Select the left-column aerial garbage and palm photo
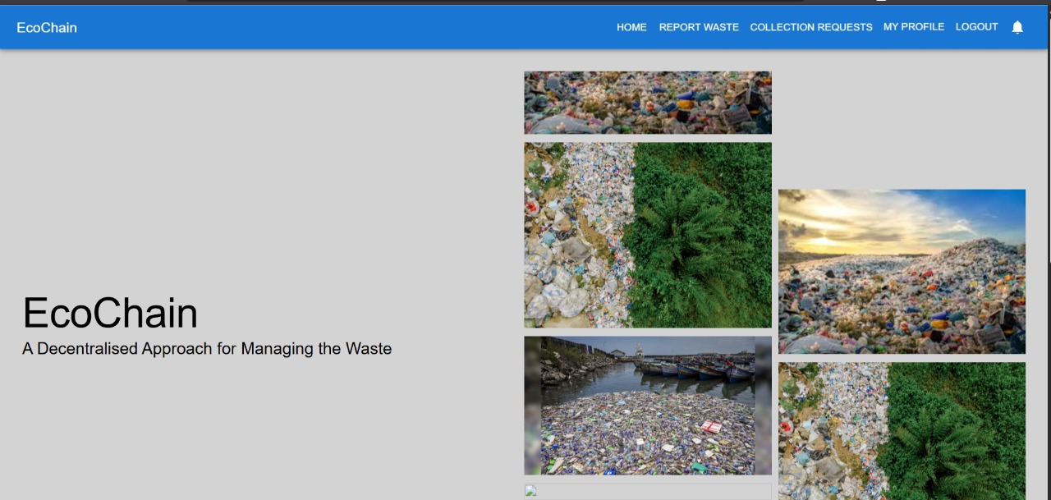Image resolution: width=1051 pixels, height=500 pixels. tap(647, 235)
